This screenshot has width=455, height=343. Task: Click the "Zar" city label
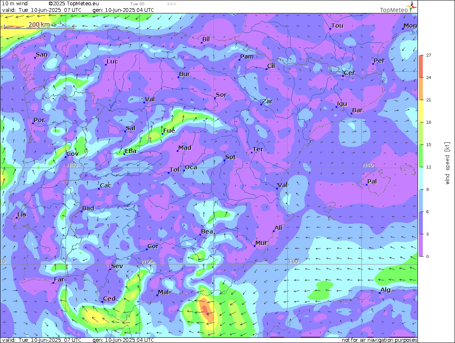(267, 101)
